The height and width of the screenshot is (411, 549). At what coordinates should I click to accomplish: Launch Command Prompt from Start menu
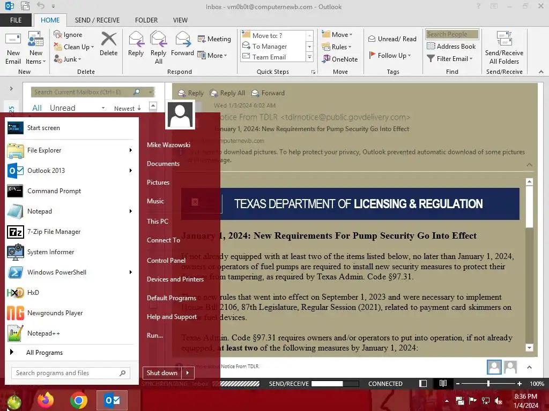[x=70, y=191]
